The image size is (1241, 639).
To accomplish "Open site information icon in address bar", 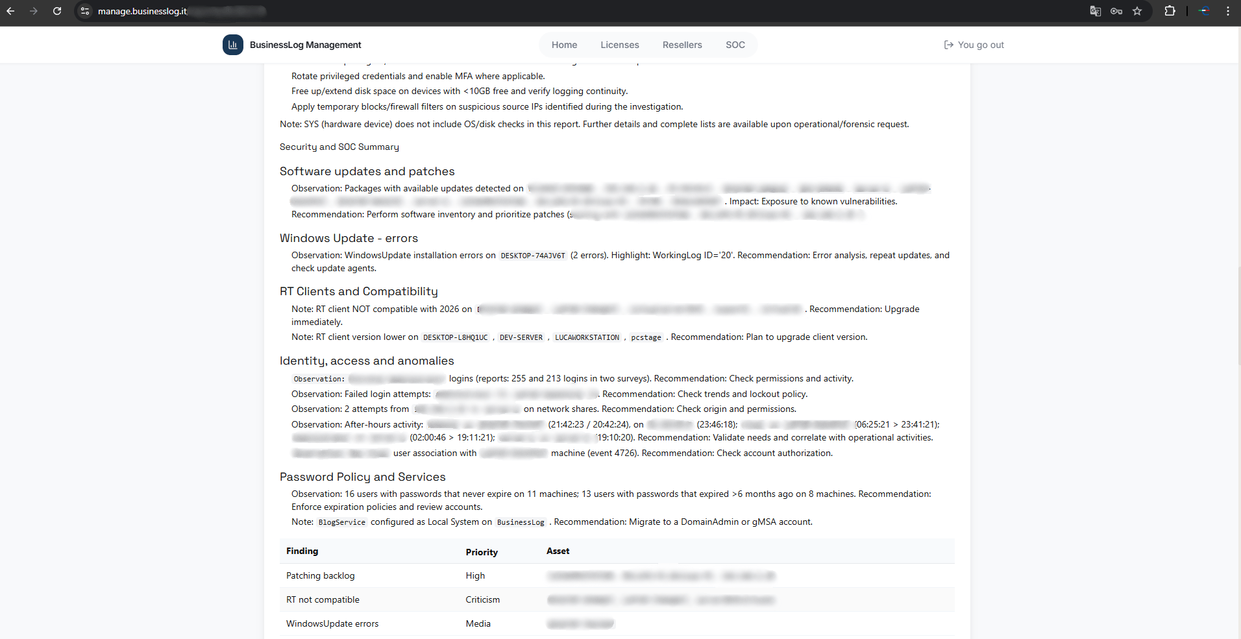I will (85, 11).
